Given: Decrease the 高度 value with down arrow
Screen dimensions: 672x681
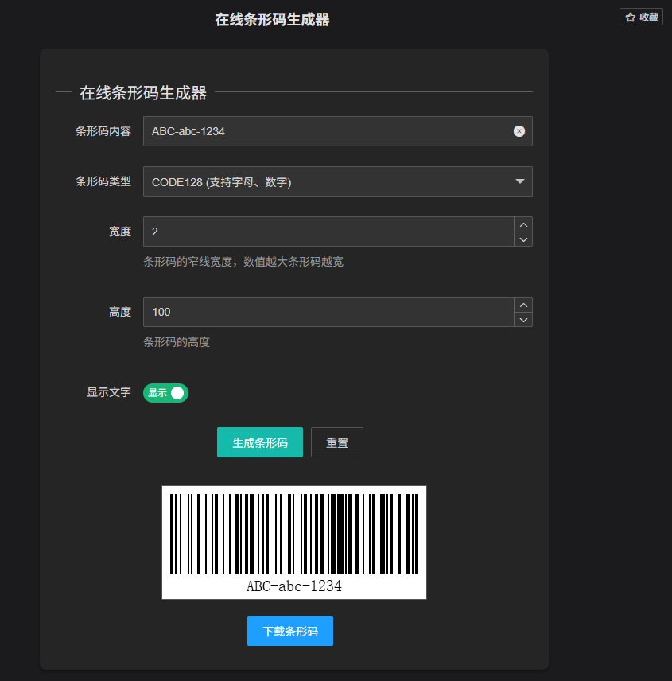Looking at the screenshot, I should (523, 320).
